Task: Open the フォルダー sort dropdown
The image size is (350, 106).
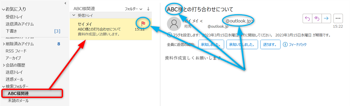Action: click(133, 9)
